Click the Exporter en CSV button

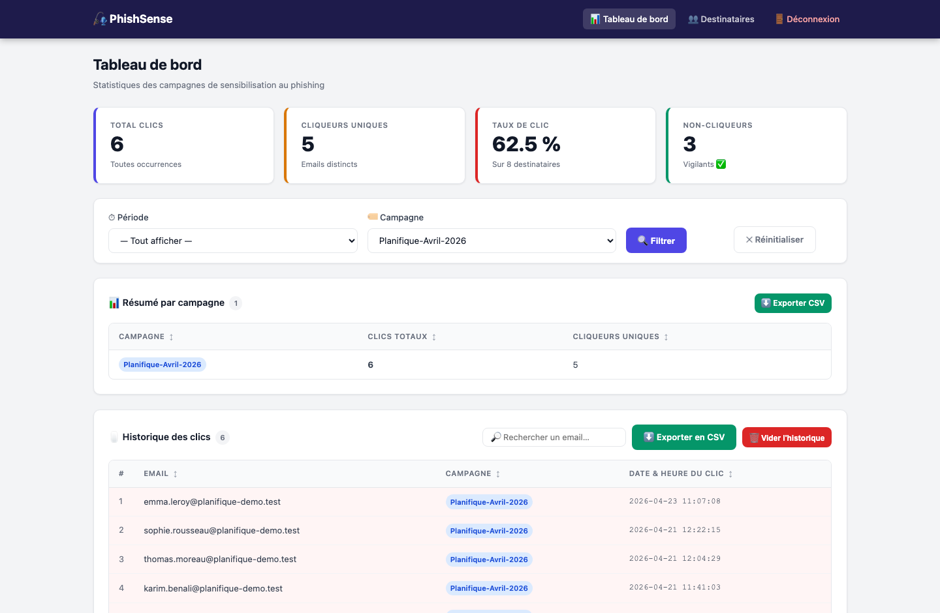pos(684,437)
